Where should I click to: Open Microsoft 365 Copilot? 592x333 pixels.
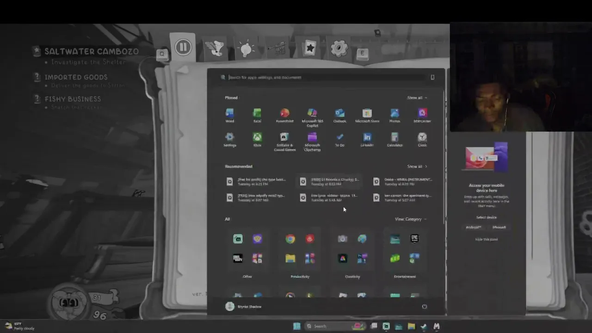click(x=312, y=117)
